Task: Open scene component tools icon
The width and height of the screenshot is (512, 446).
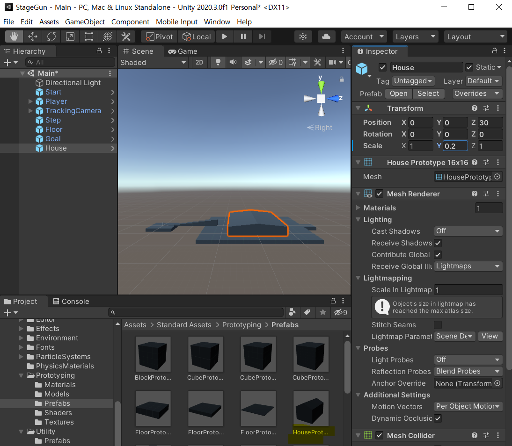Action: pos(317,62)
